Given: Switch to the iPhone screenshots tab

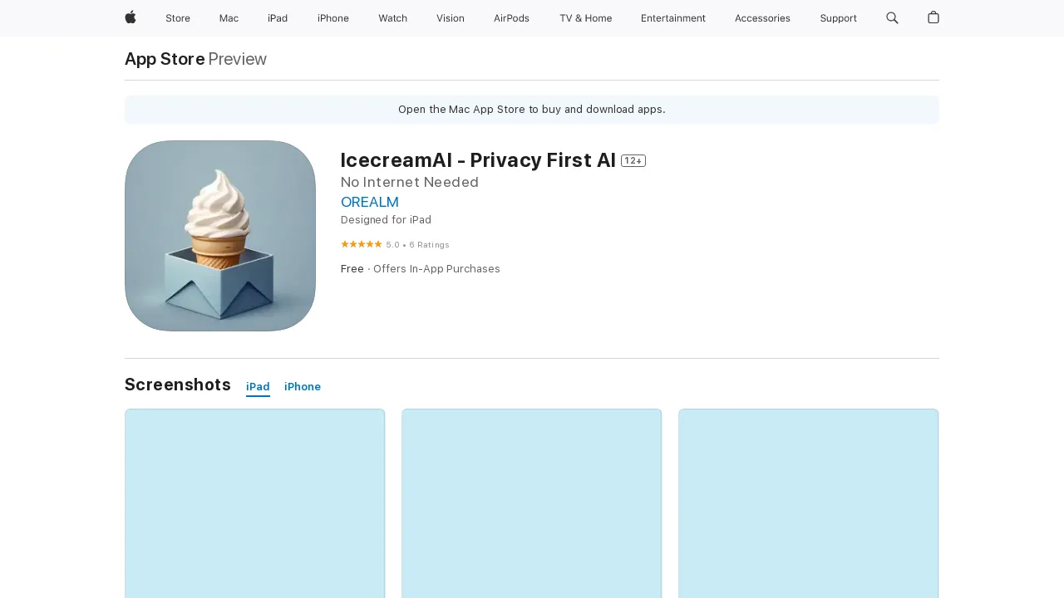Looking at the screenshot, I should (302, 386).
